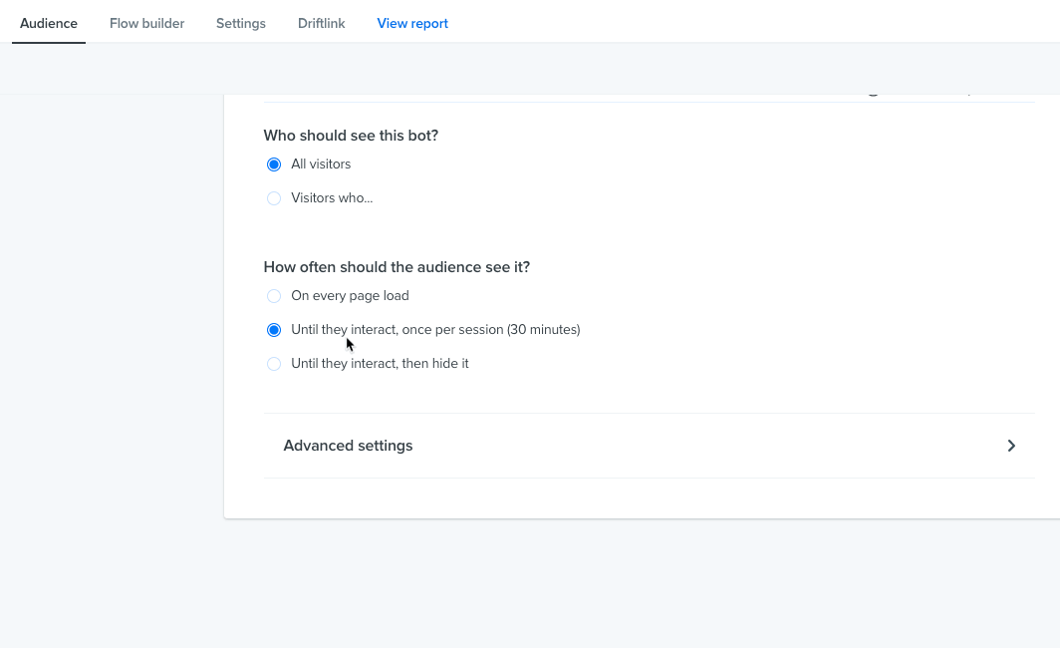Choose the Visitors who... radio option

[274, 198]
